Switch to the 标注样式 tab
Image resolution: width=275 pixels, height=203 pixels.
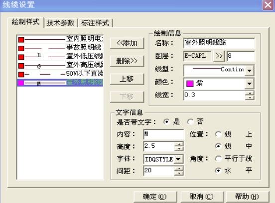[x=95, y=23]
